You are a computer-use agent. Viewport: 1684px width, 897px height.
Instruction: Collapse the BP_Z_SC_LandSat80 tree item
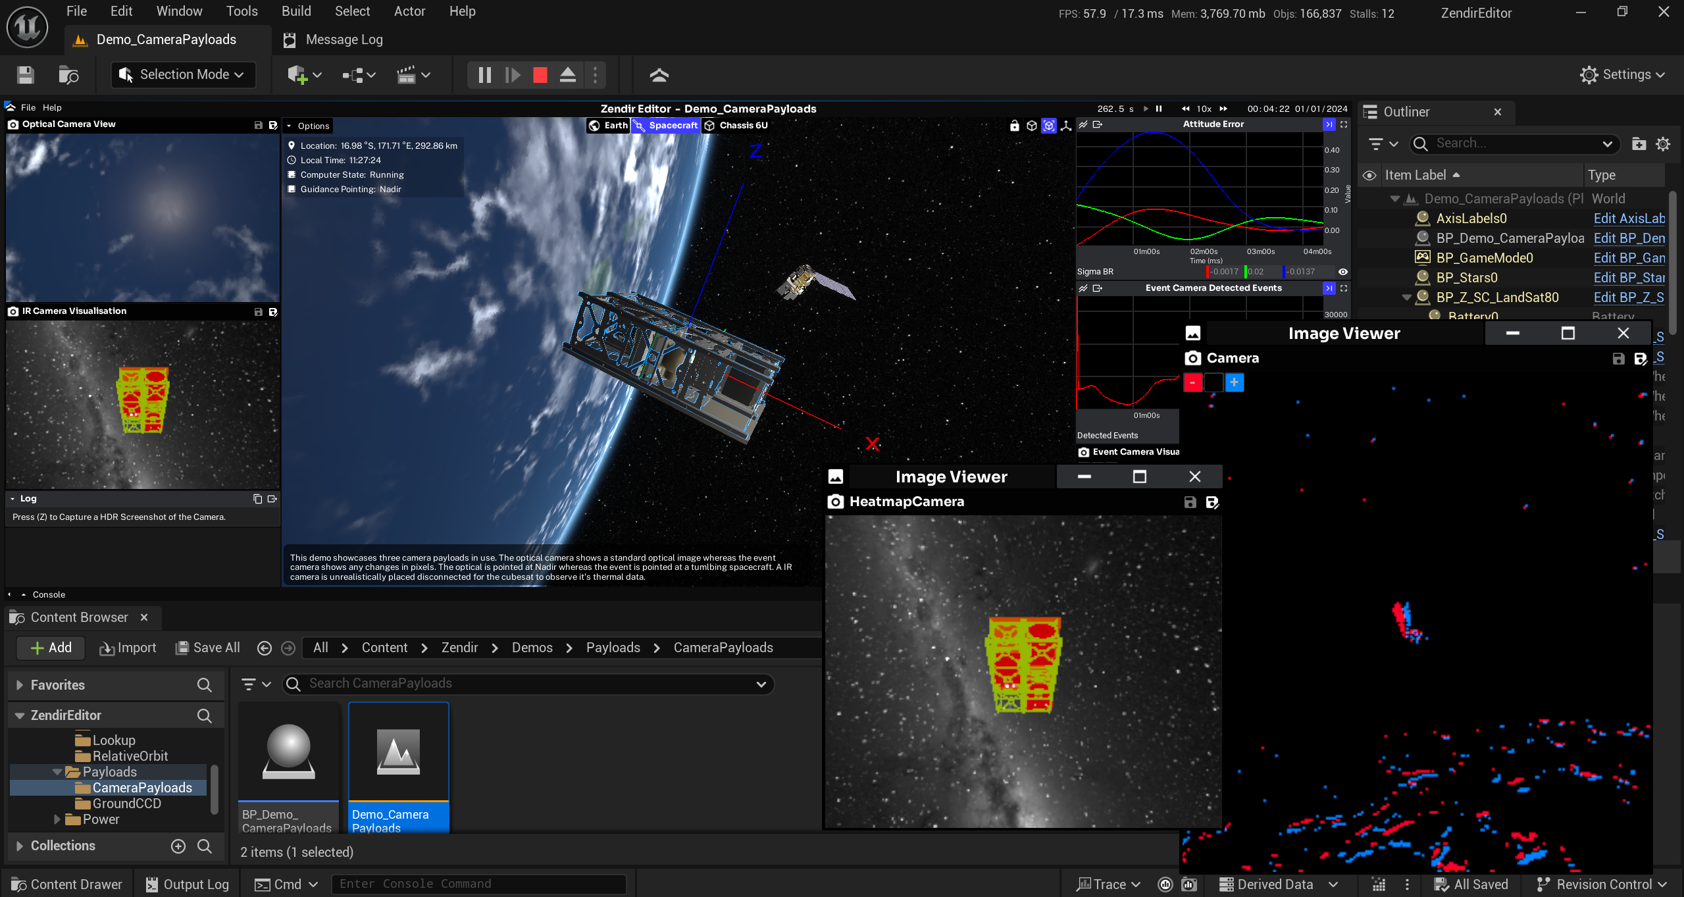1406,297
